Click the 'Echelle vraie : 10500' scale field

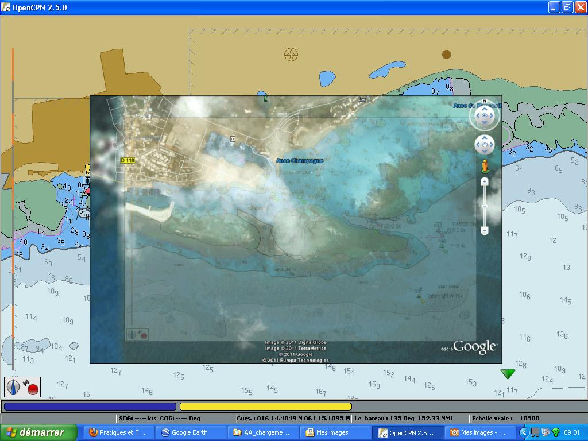(x=528, y=418)
